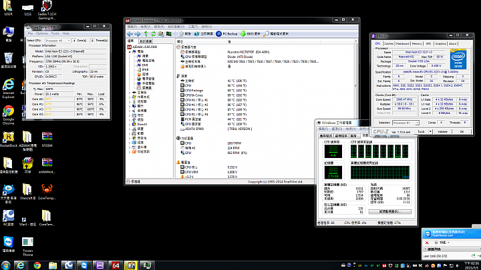The image size is (481, 270).
Task: Expand the last benchmark tree node
Action: point(130,152)
